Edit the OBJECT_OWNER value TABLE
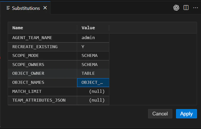This screenshot has width=201, height=129. click(93, 73)
